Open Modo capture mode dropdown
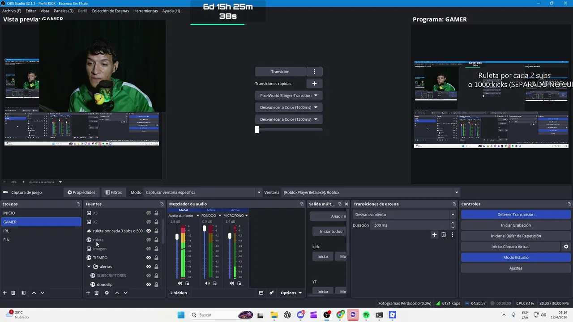573x322 pixels. click(203, 192)
